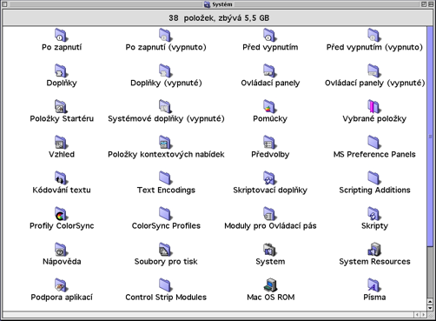
Task: Click the Text Encodings folder icon
Action: [x=166, y=178]
